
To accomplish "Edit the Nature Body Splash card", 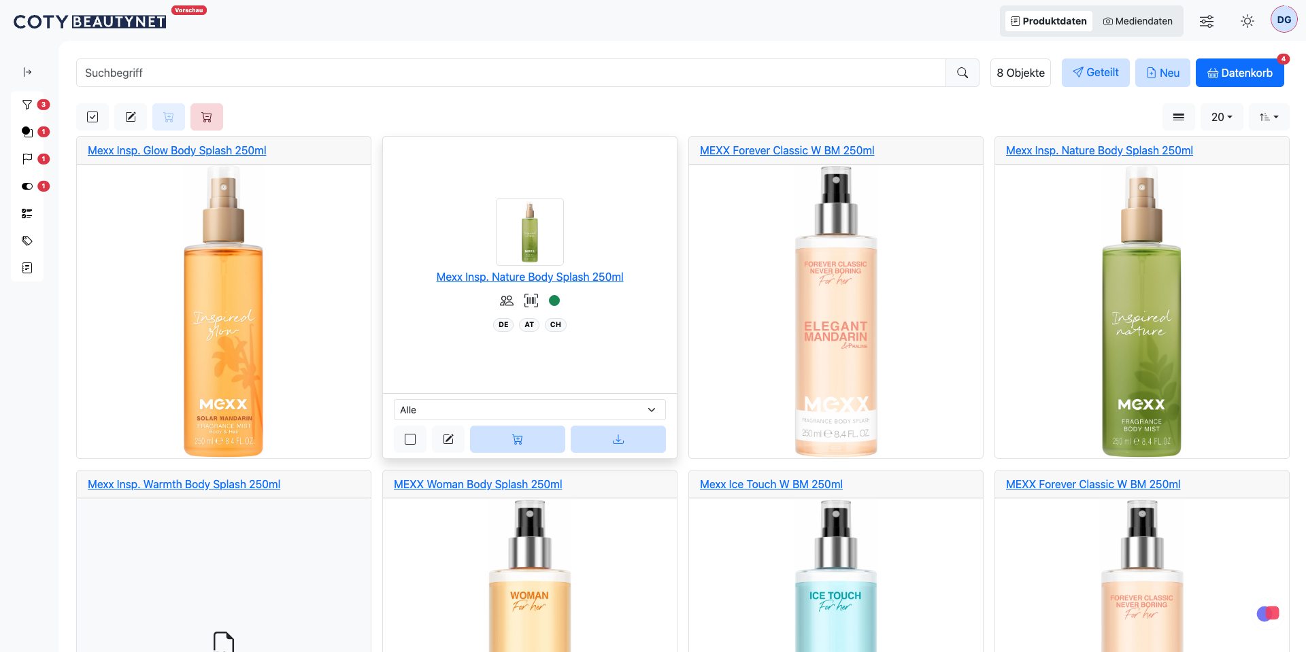I will tap(448, 439).
